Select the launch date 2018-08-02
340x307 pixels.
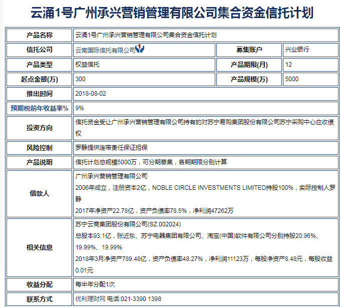91,94
